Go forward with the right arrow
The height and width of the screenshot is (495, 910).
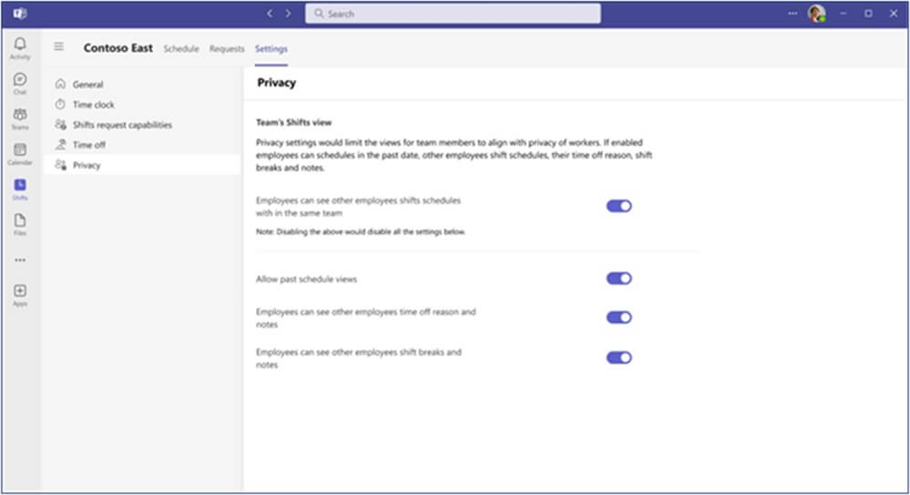click(x=289, y=14)
